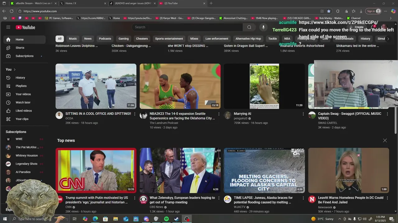
Task: Open Your clips in the sidebar
Action: pos(25,119)
